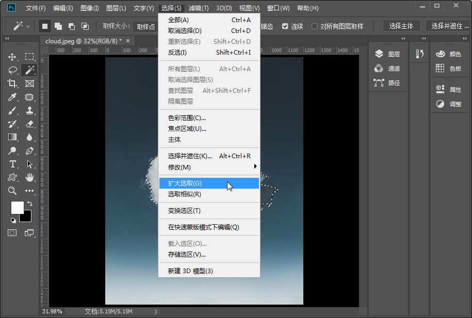Choose Intersect with Selection mode
This screenshot has width=472, height=318.
point(85,26)
